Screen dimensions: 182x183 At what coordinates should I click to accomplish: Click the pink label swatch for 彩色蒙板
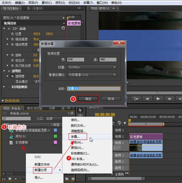point(55,142)
